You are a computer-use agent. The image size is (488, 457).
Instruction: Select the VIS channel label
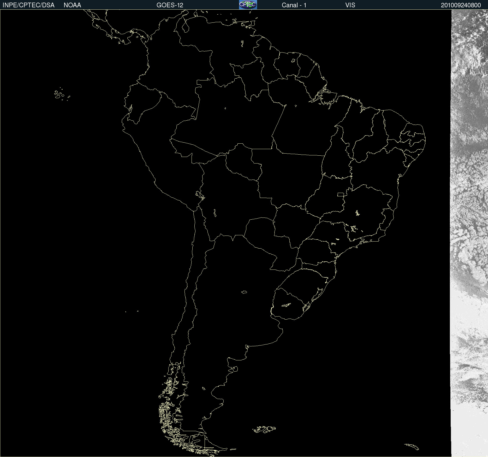pyautogui.click(x=350, y=5)
